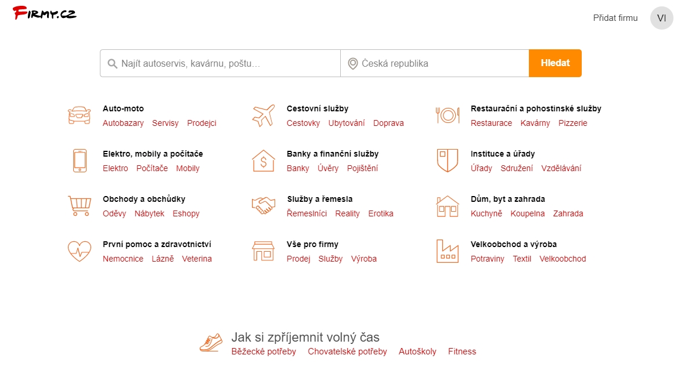Click the house with dollar sign icon
681x377 pixels.
pyautogui.click(x=264, y=161)
